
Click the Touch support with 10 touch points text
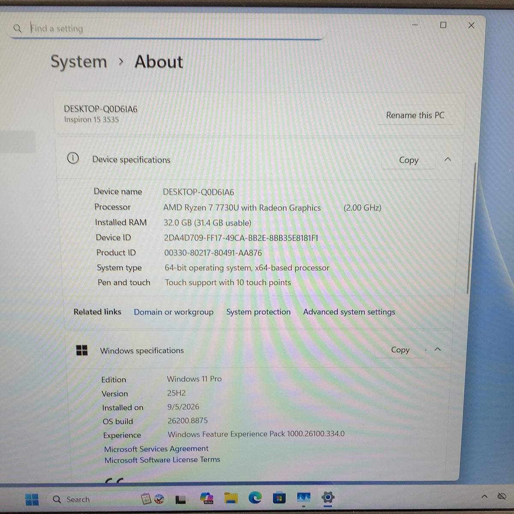tap(228, 283)
